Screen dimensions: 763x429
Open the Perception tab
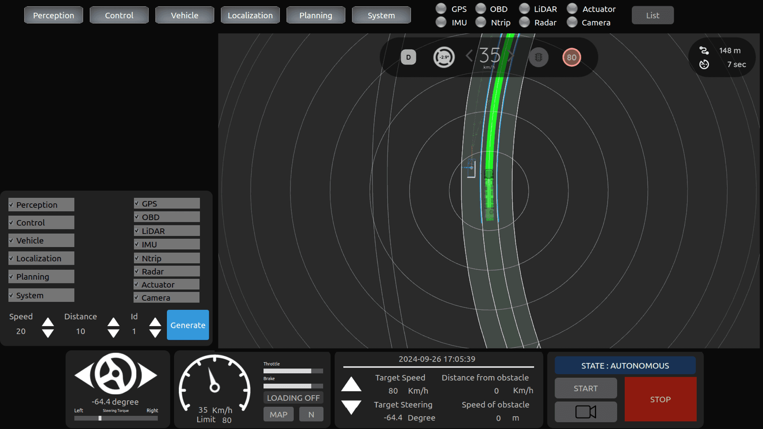point(53,15)
